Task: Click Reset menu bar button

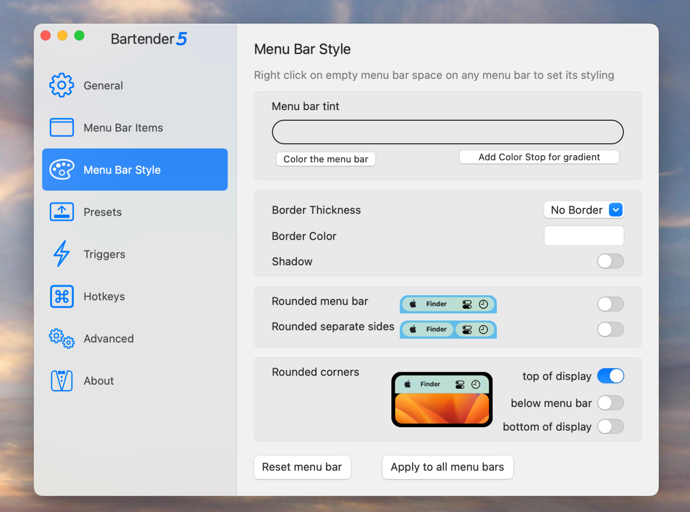Action: point(302,467)
